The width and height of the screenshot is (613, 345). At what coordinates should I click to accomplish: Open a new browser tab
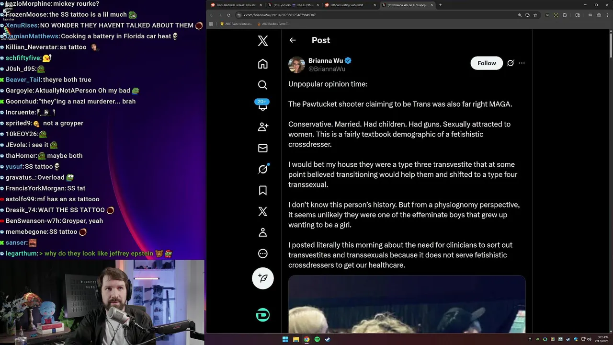440,5
